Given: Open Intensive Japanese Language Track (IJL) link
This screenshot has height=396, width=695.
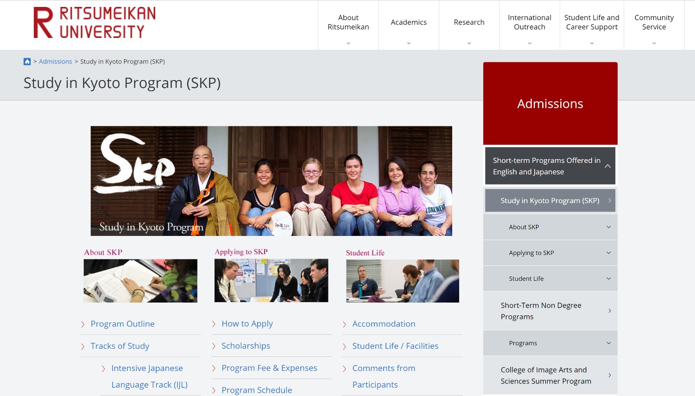Looking at the screenshot, I should (x=149, y=377).
